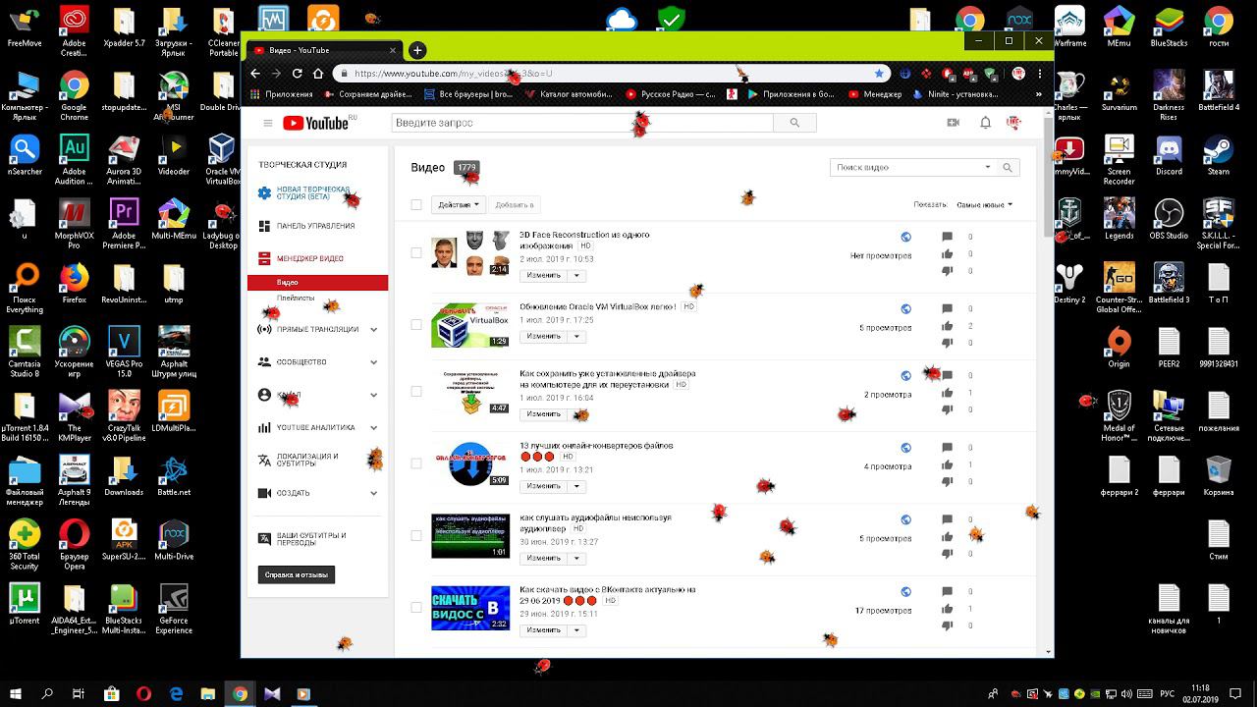Open the Действия dropdown
The height and width of the screenshot is (707, 1257).
458,205
